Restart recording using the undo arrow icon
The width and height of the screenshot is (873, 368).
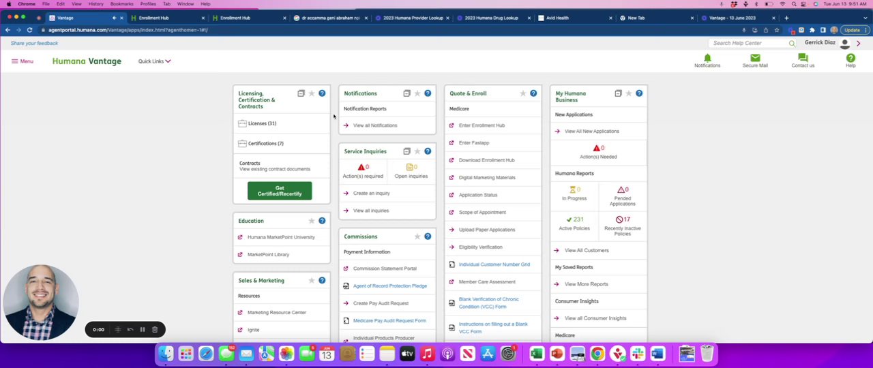pyautogui.click(x=130, y=330)
